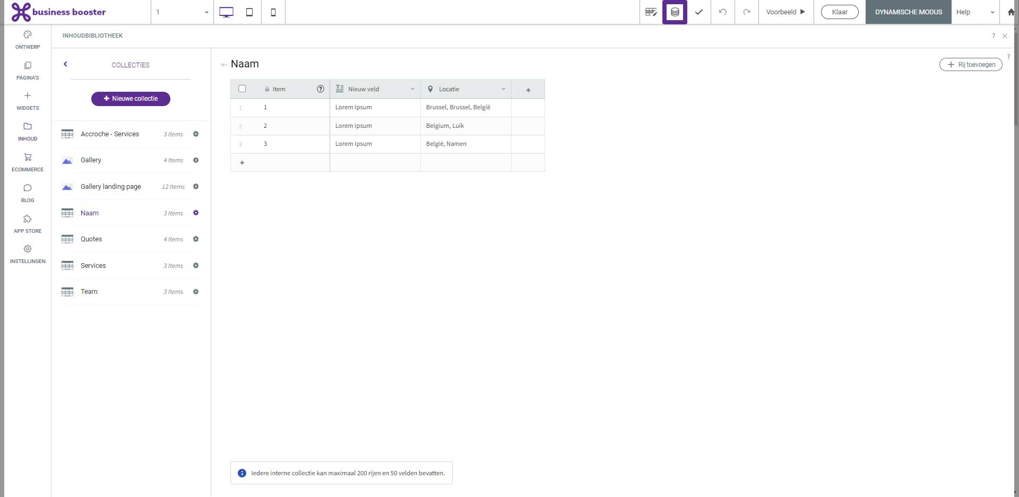Click the undo arrow icon
The height and width of the screenshot is (497, 1019).
tap(722, 12)
